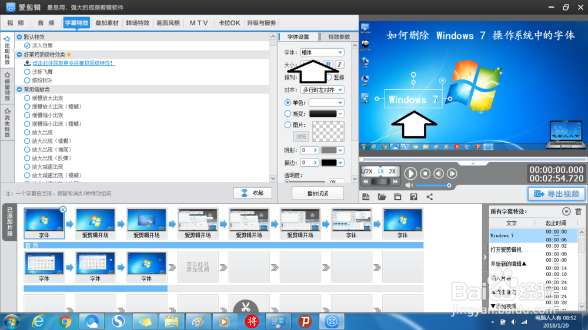This screenshot has width=588, height=330.
Task: Click the share icon below the preview
Action: pos(430,197)
